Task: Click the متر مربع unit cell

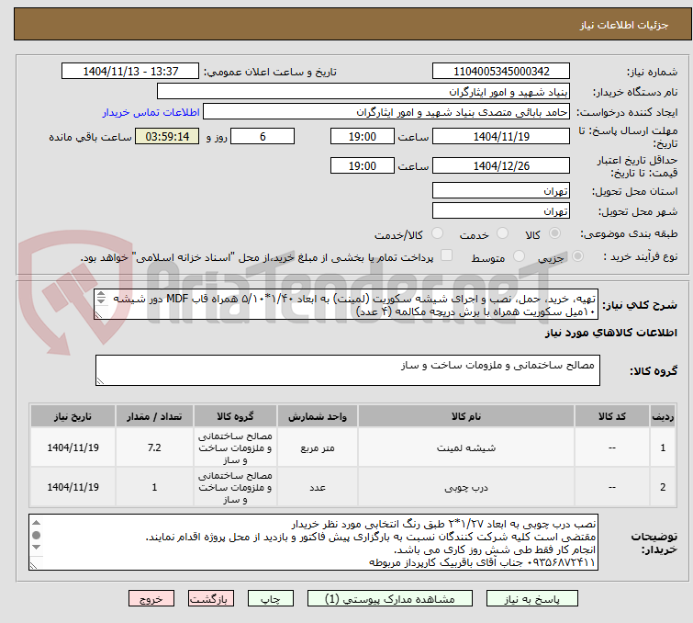Action: click(x=318, y=447)
